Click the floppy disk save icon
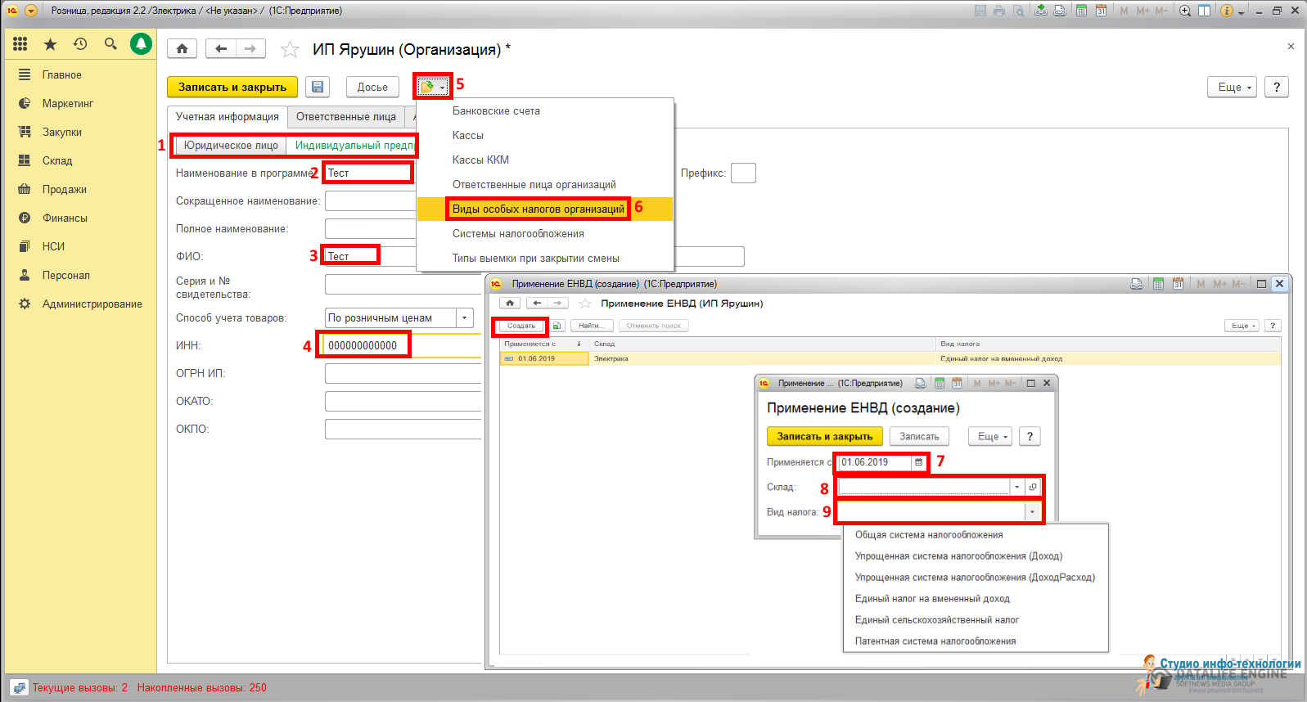The image size is (1307, 702). 318,87
